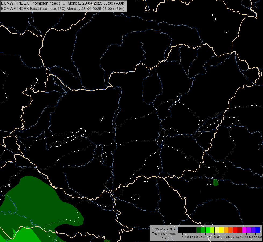Click contour label '2' near the eastern border
The width and height of the screenshot is (263, 242).
click(x=214, y=123)
